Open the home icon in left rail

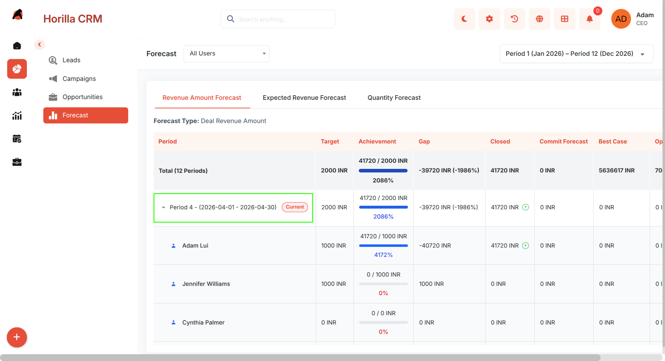17,46
